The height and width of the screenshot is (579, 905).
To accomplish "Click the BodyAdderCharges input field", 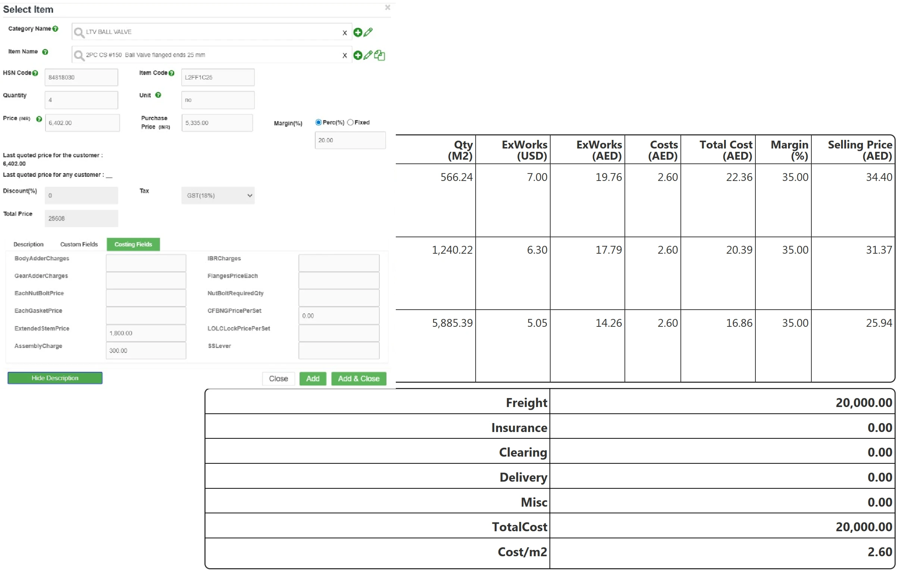I will [146, 263].
